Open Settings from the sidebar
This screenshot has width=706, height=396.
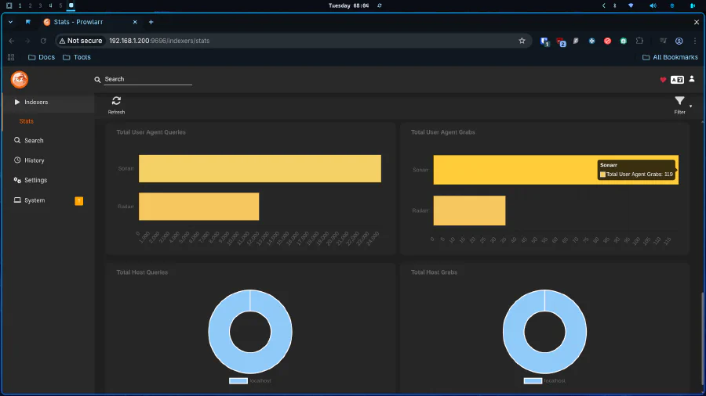point(35,180)
